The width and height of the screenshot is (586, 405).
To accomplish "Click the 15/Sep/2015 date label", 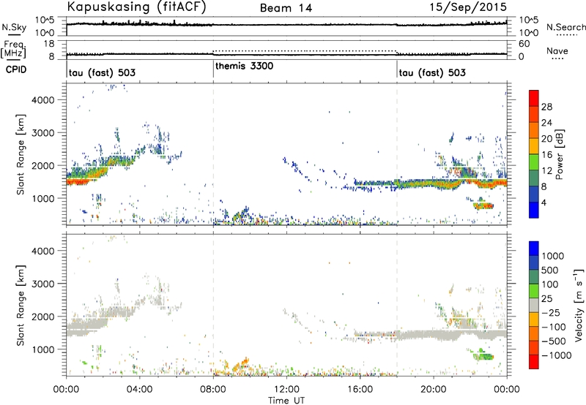I will tap(468, 7).
